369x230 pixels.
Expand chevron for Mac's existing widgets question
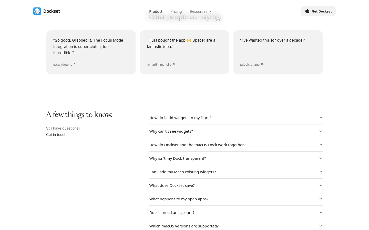(321, 172)
